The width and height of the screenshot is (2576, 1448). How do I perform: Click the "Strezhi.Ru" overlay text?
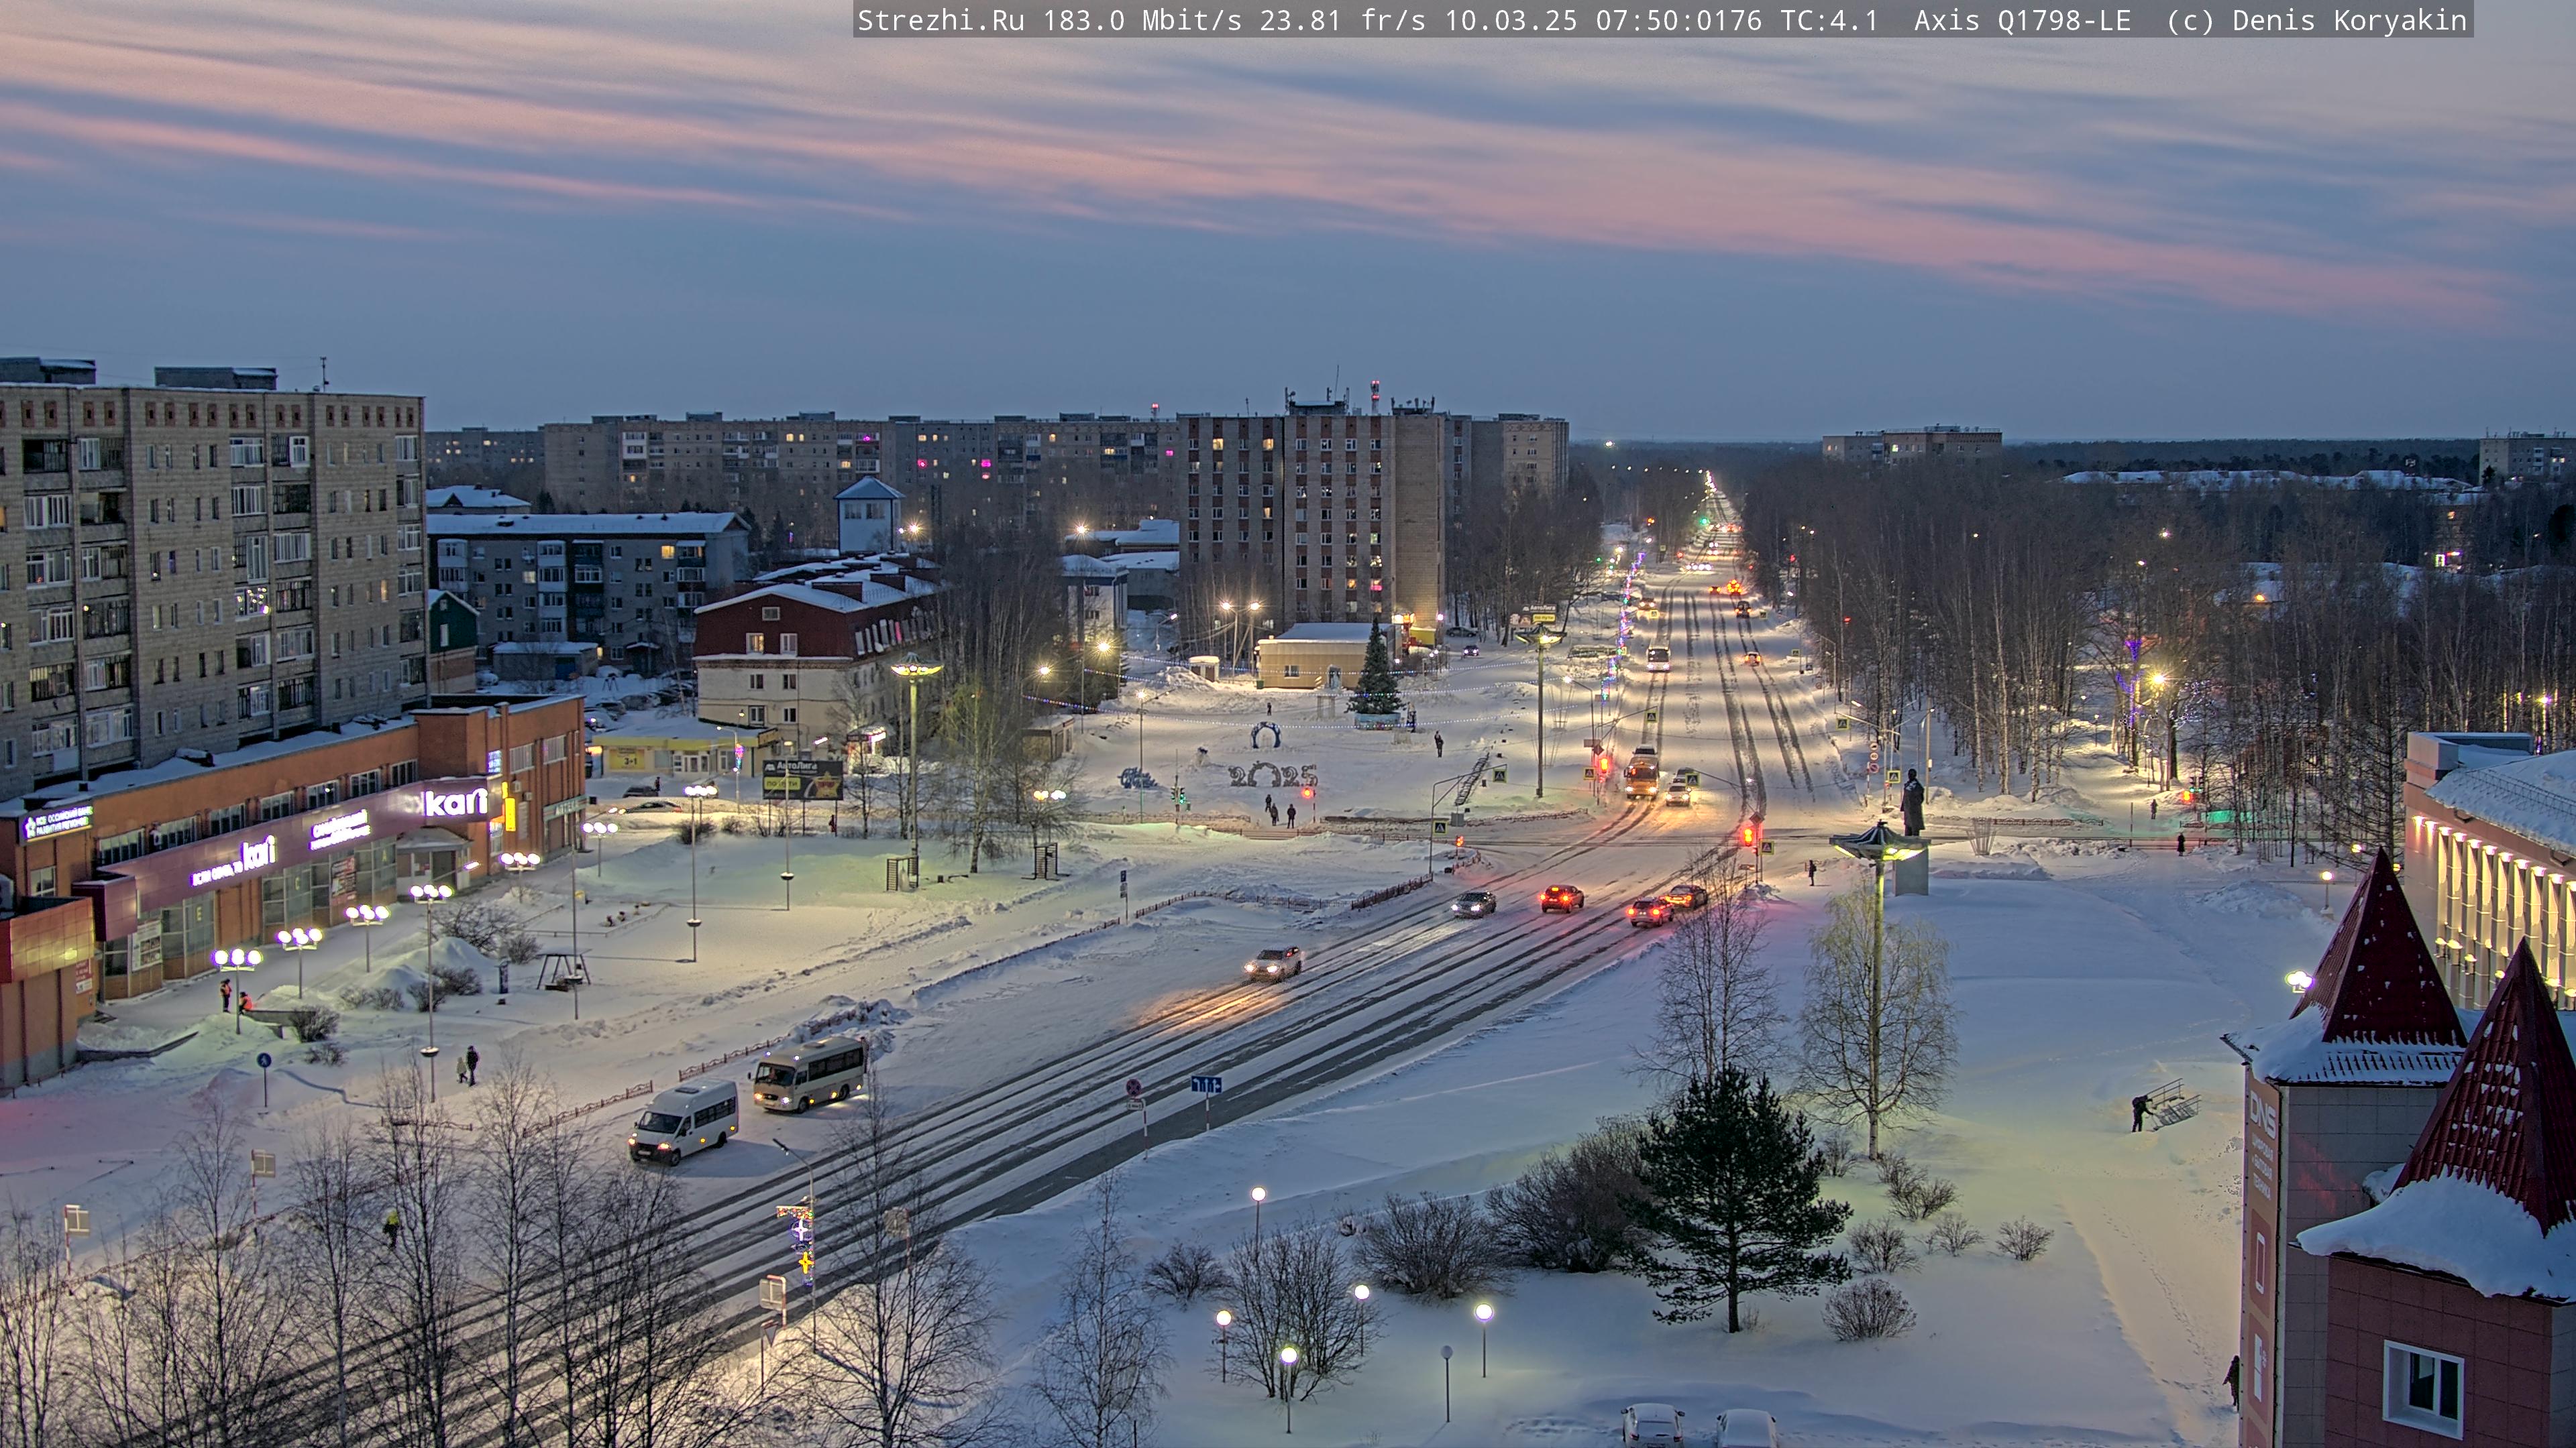tap(941, 20)
